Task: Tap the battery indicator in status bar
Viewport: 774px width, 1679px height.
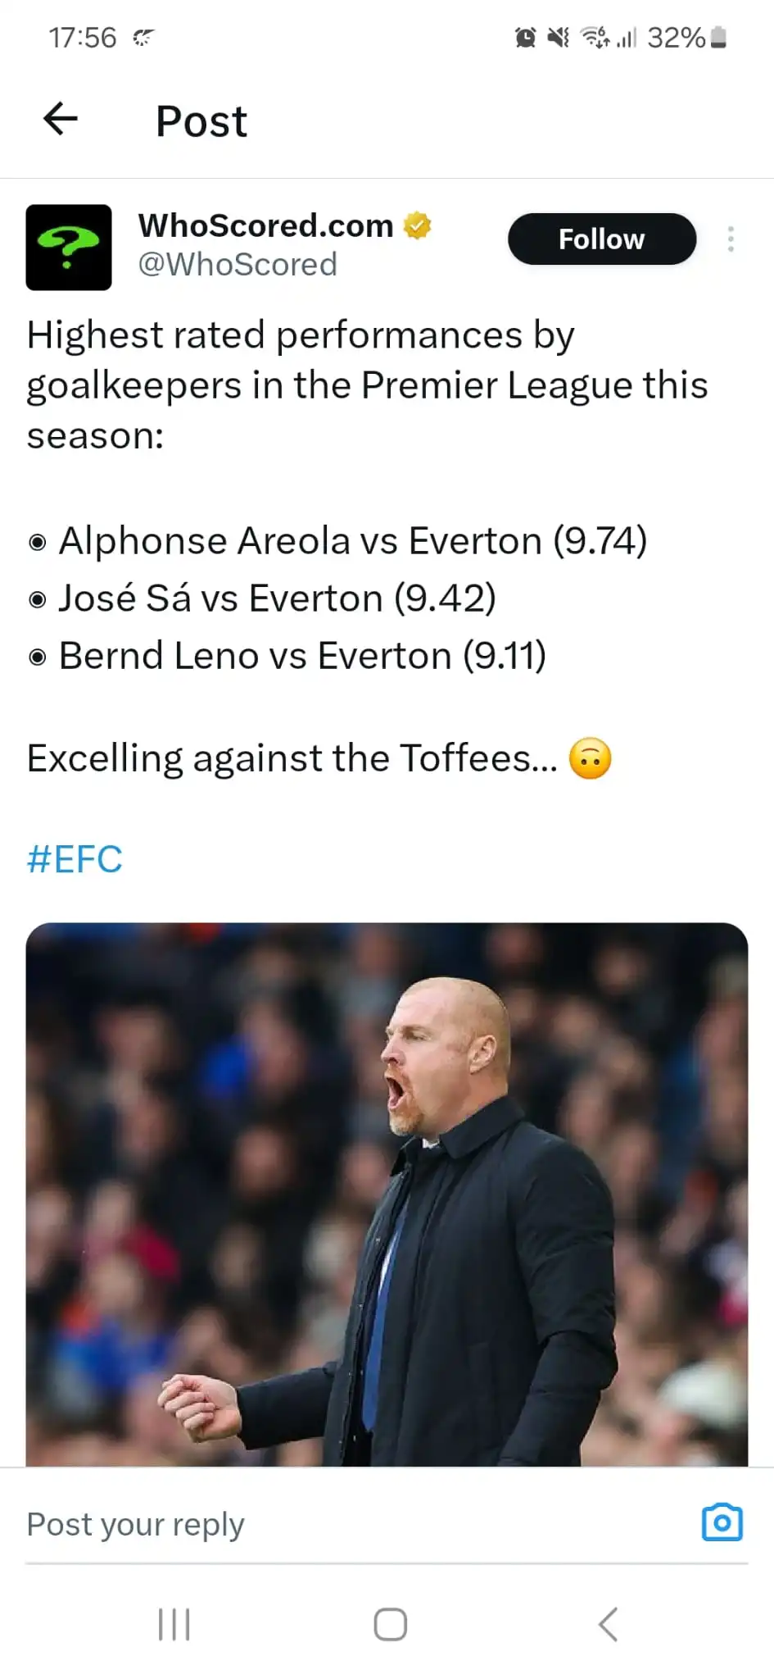Action: tap(718, 38)
